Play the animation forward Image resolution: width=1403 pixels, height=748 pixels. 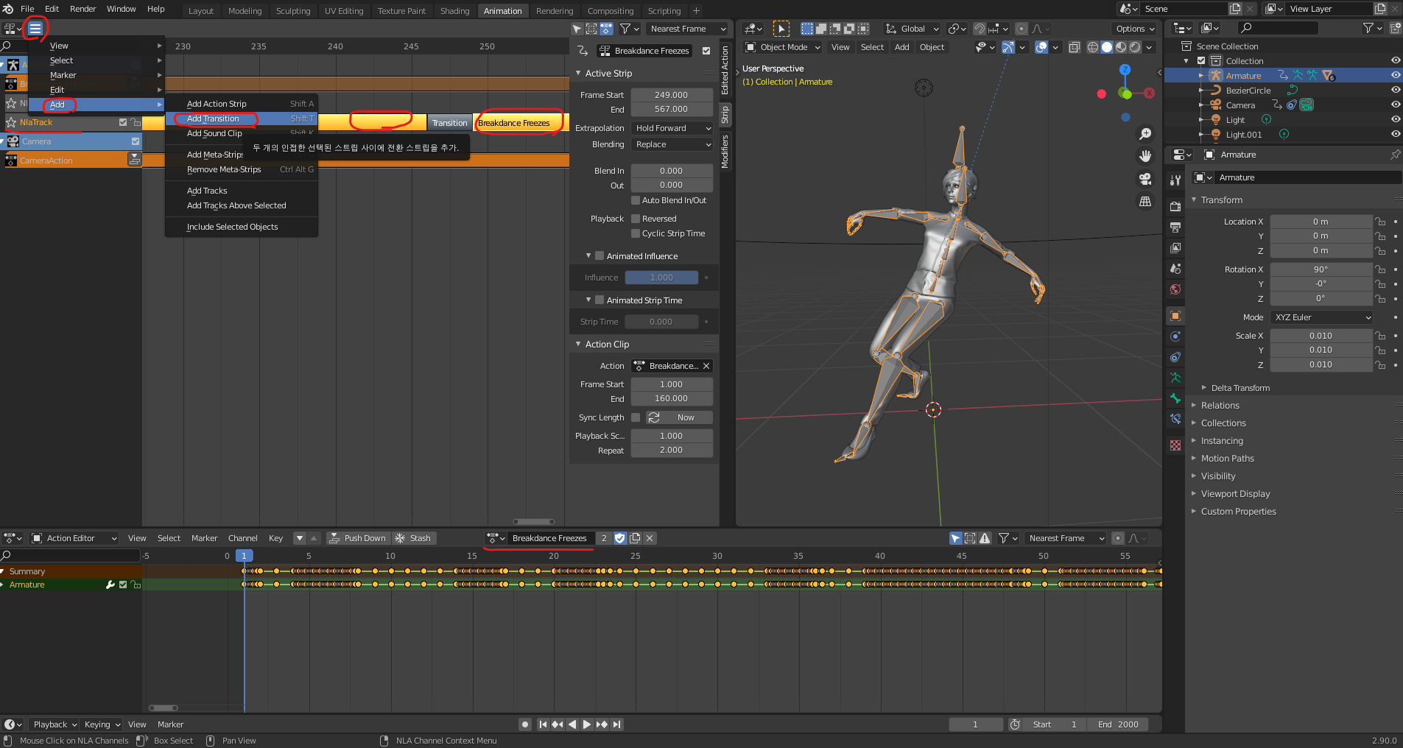(x=587, y=724)
